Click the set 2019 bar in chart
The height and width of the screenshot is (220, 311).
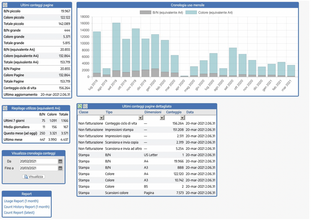[116, 48]
